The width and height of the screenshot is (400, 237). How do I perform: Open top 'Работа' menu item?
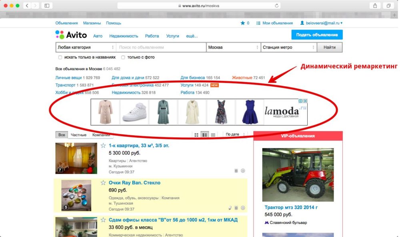(x=152, y=36)
